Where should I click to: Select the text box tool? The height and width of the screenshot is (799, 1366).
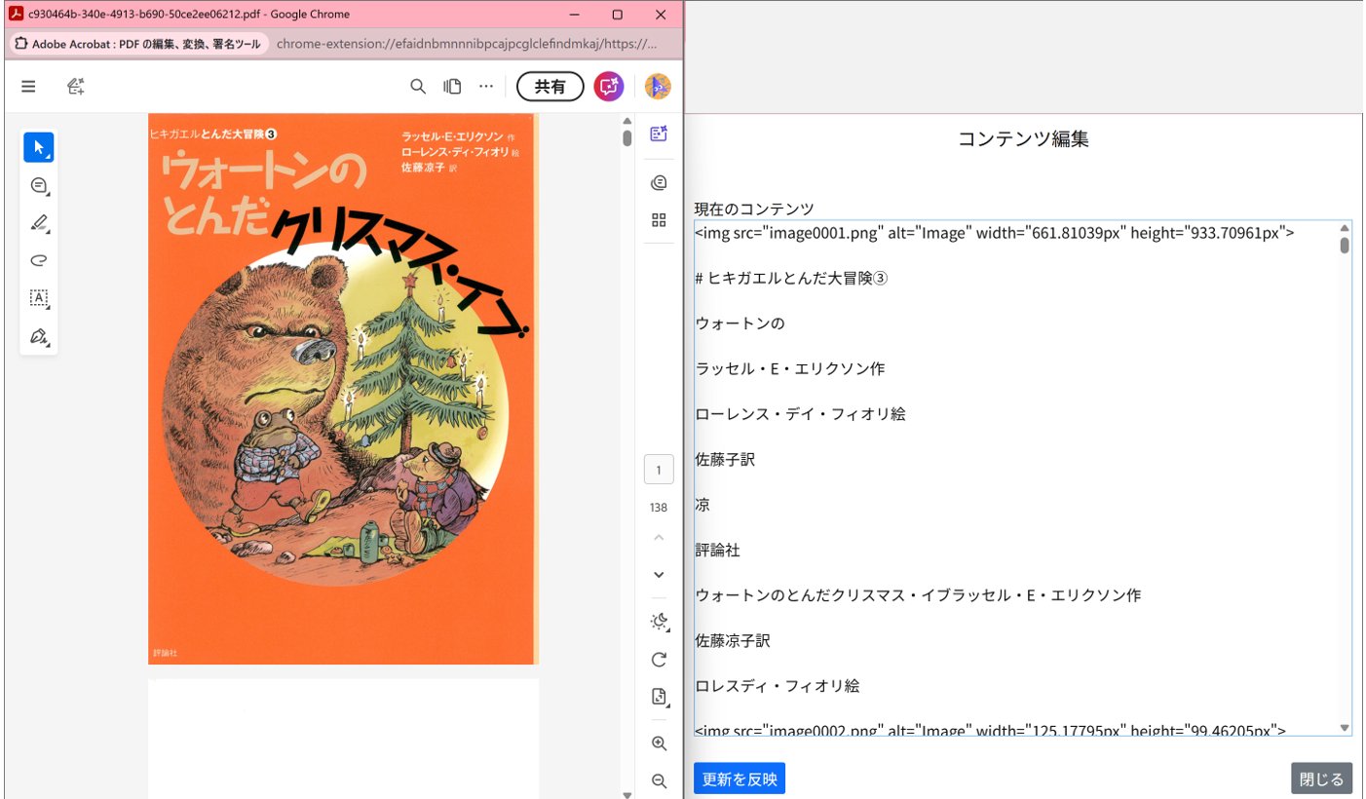(x=38, y=298)
